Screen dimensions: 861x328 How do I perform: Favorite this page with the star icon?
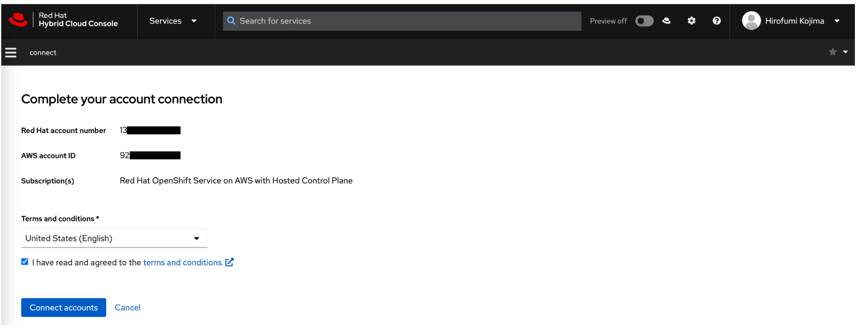click(x=833, y=52)
